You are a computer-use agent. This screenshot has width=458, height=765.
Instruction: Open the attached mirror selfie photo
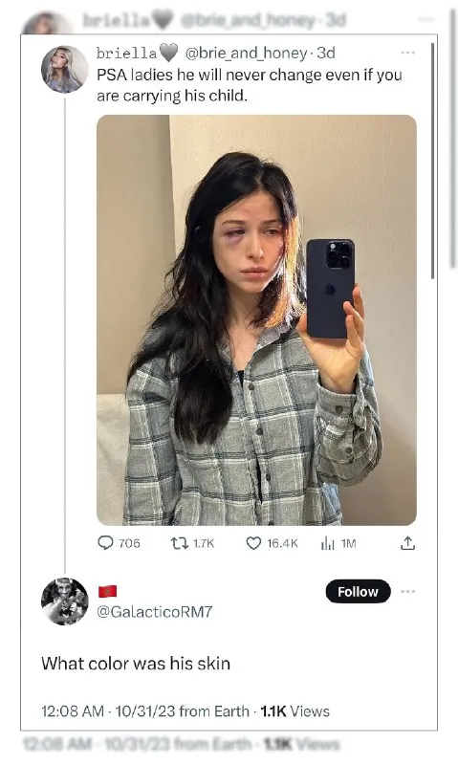click(256, 320)
